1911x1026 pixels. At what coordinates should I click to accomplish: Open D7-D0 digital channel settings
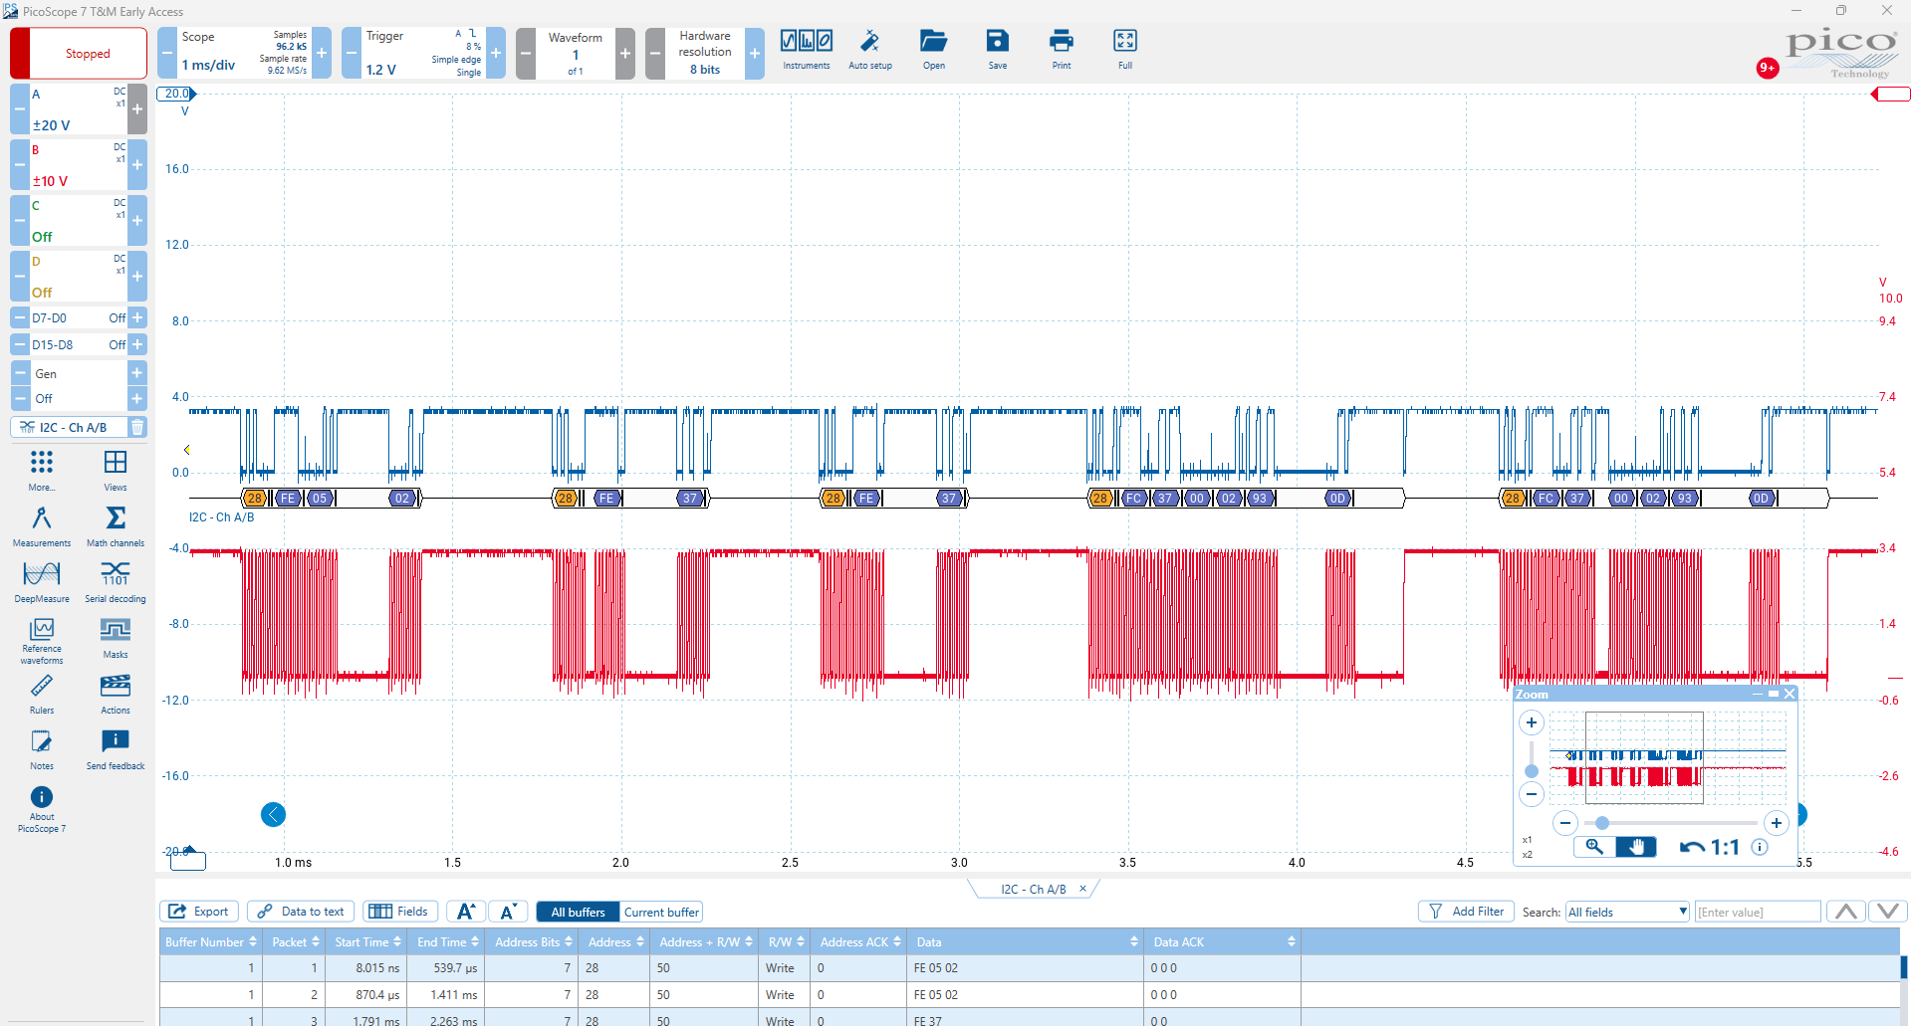point(79,317)
